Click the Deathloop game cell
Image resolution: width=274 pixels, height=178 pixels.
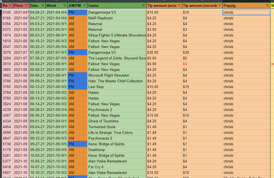point(117,150)
